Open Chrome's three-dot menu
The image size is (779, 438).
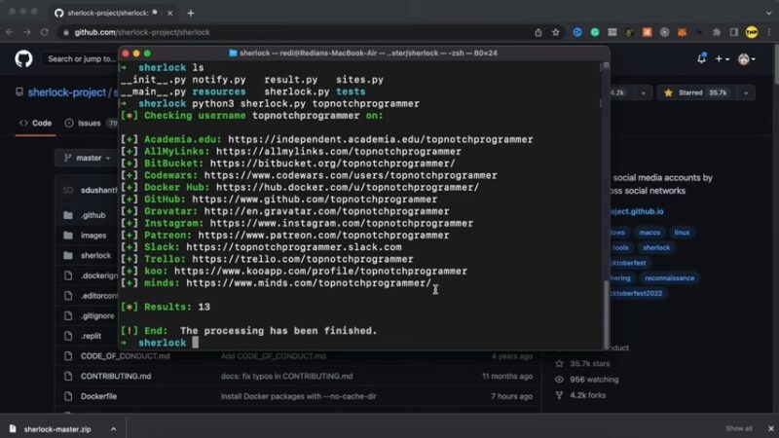click(x=769, y=32)
